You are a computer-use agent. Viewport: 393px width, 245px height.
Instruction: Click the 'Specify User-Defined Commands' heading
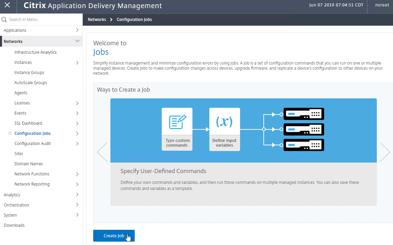click(163, 171)
